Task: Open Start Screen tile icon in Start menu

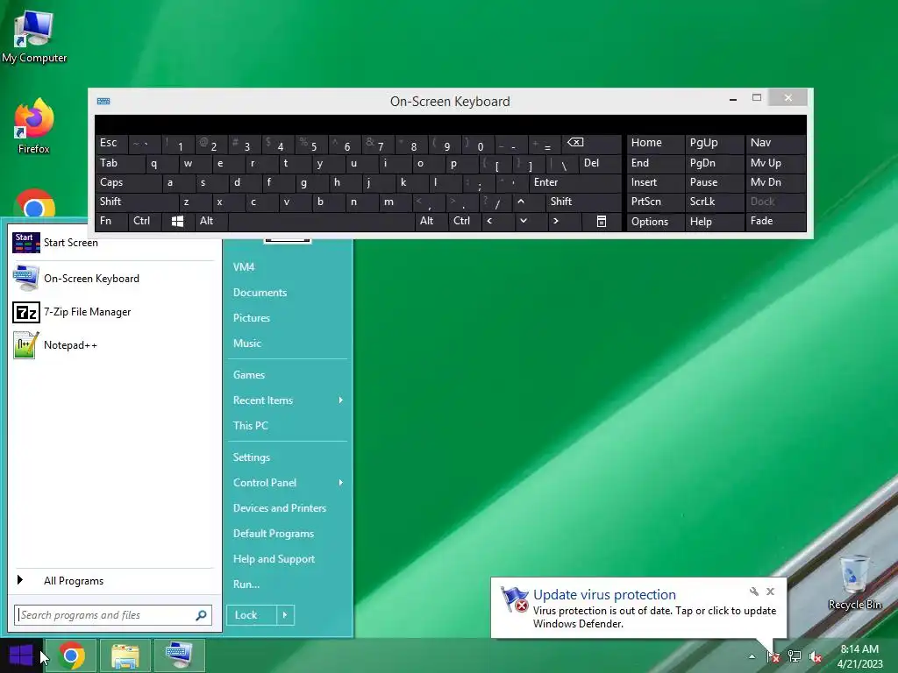Action: coord(25,243)
